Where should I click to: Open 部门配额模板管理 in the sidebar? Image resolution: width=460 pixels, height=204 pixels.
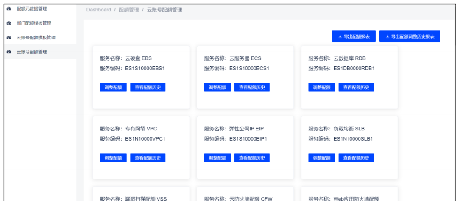click(x=40, y=23)
